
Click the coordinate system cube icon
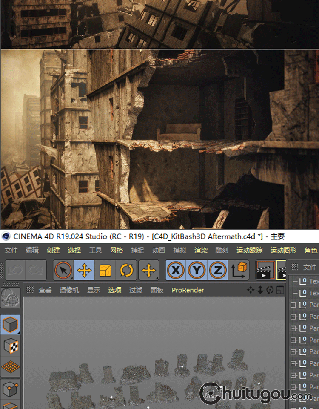[x=240, y=270]
